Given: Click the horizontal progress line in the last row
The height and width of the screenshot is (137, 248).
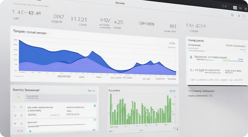Looking at the screenshot, I should 61,125.
